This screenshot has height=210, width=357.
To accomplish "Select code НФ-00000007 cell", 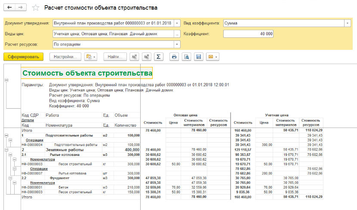I will click(32, 173).
